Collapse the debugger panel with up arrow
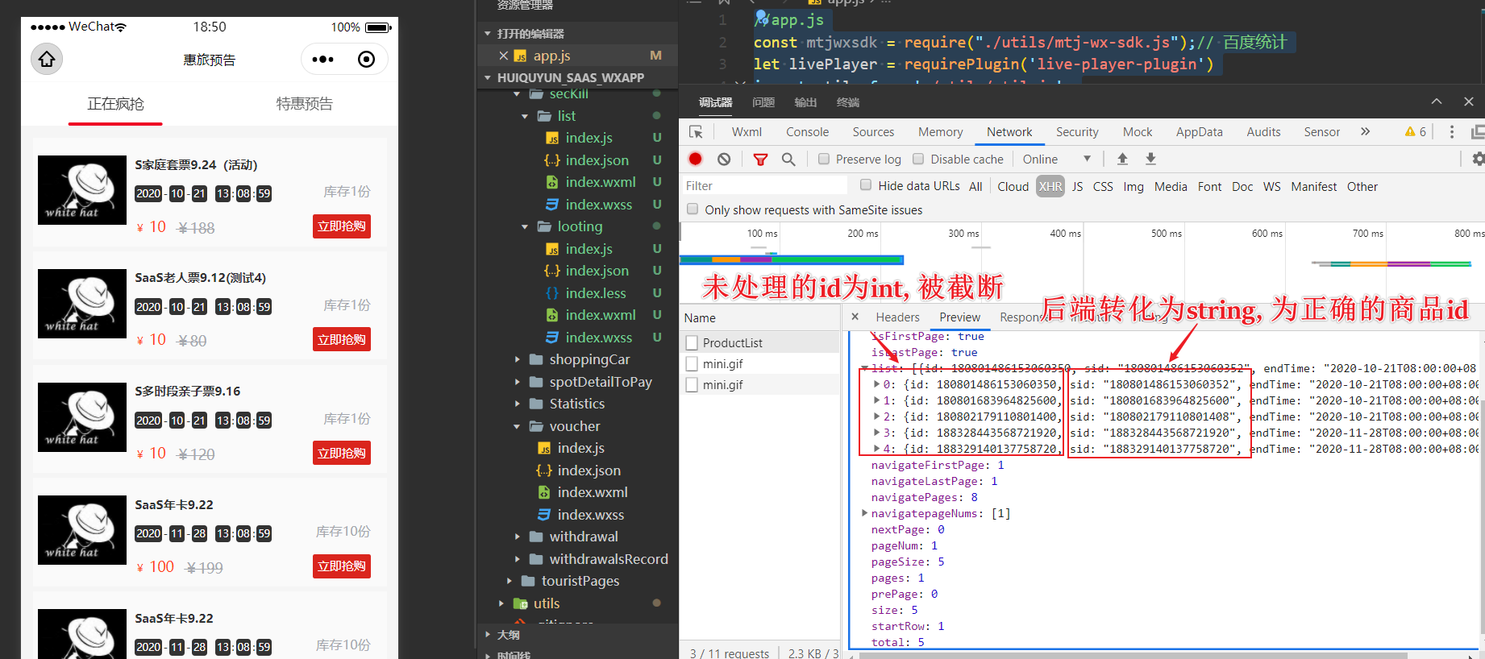Screen dimensions: 1485x659 [x=1437, y=102]
